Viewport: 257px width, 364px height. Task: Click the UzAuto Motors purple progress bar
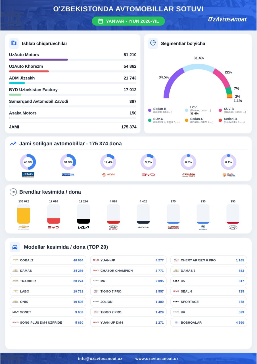[38, 60]
